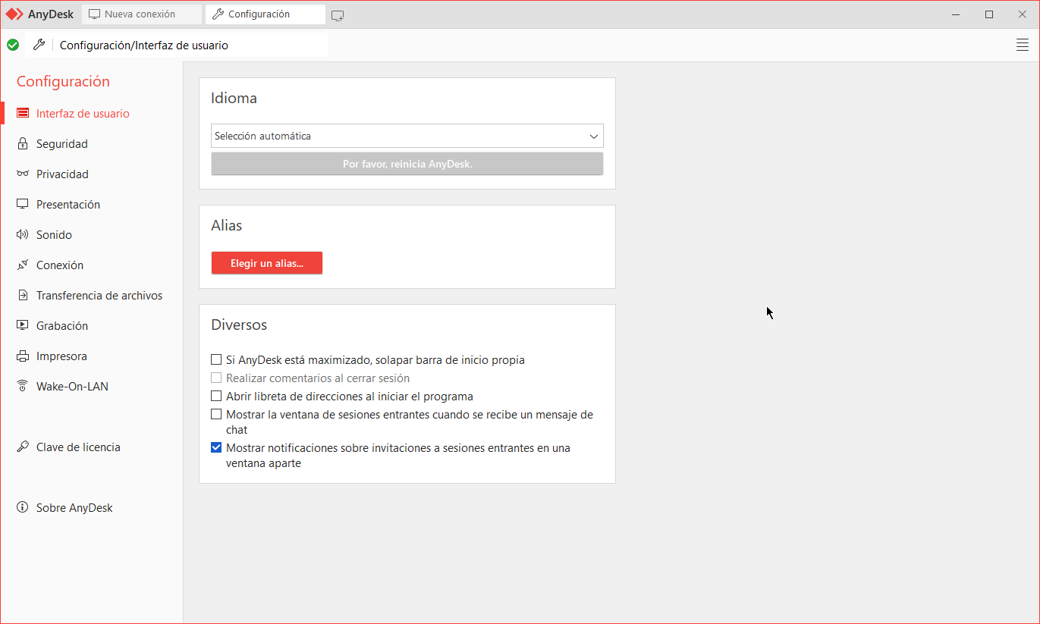Enable overlapping own start bar when maximized
This screenshot has width=1040, height=624.
coord(216,360)
